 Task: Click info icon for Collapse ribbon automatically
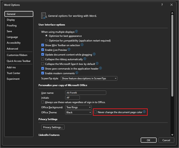tap(85, 59)
